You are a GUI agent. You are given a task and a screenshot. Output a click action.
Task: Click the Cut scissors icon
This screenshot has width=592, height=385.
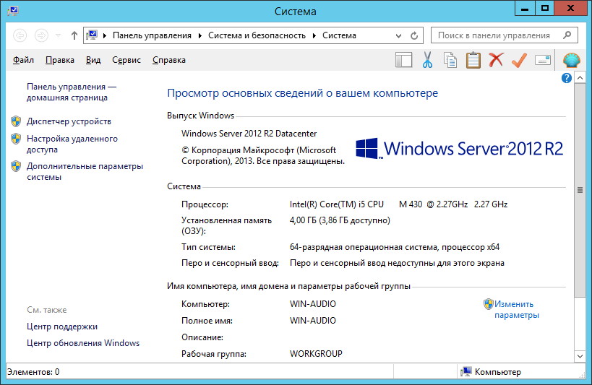427,60
